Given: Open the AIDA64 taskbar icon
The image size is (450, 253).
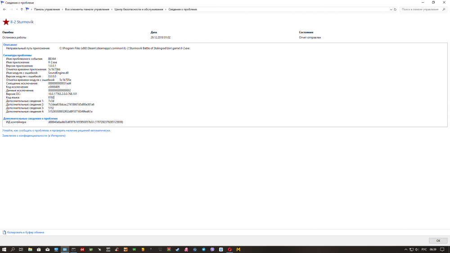Looking at the screenshot, I should [x=82, y=249].
